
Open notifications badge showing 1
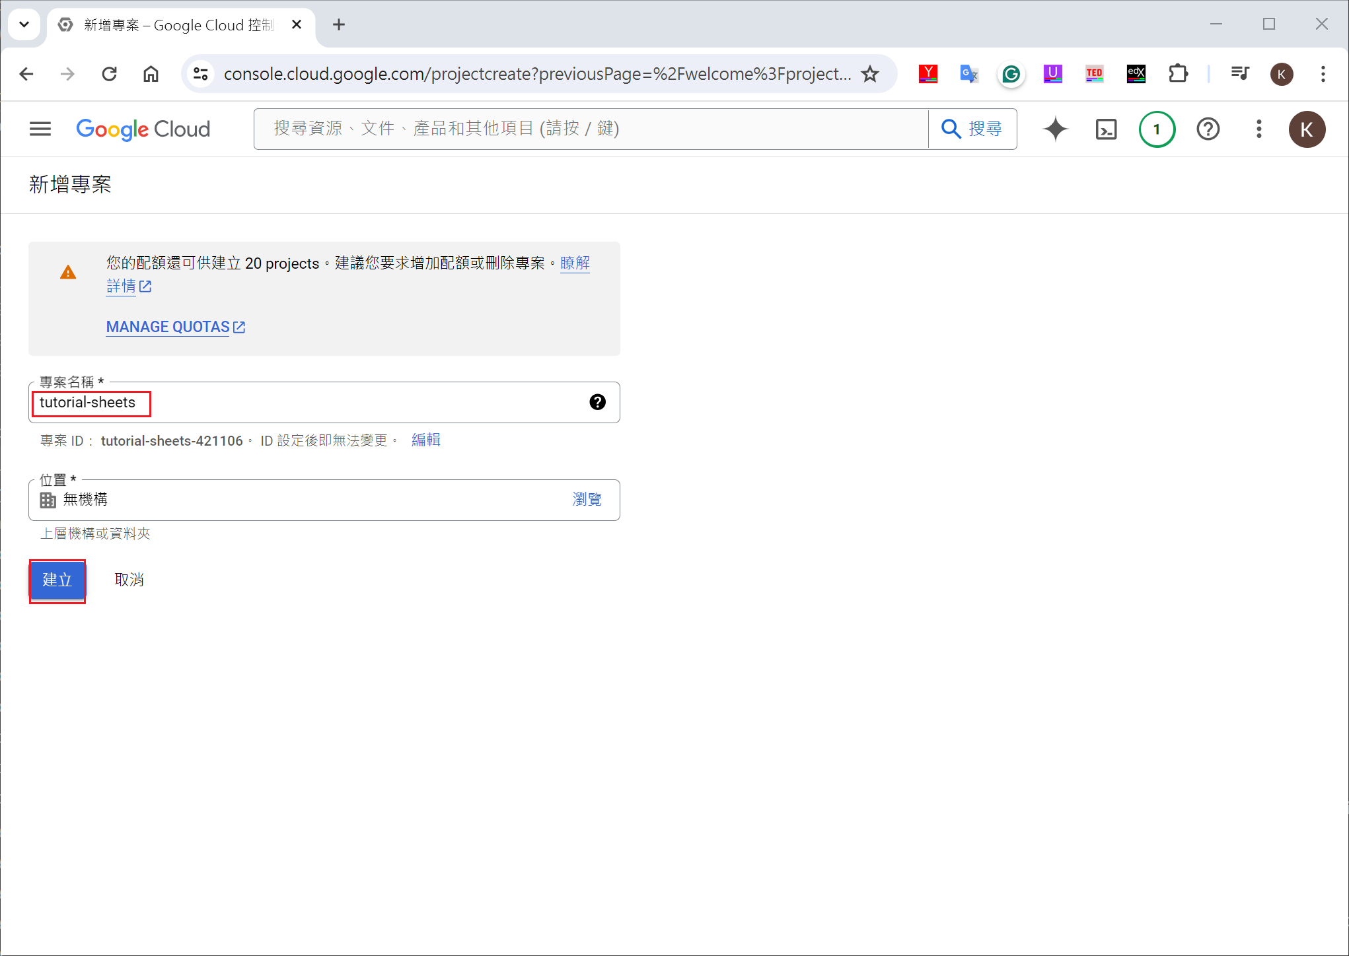click(x=1157, y=129)
